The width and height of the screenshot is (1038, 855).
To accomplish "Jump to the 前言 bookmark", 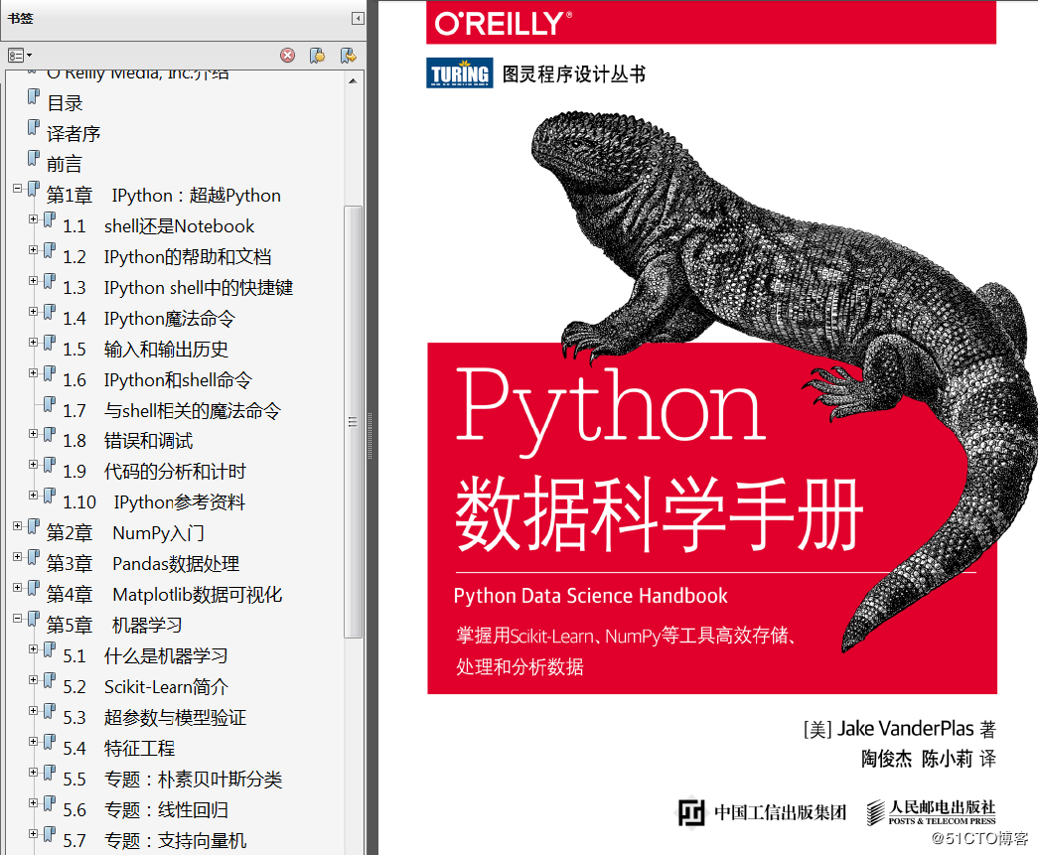I will click(65, 164).
